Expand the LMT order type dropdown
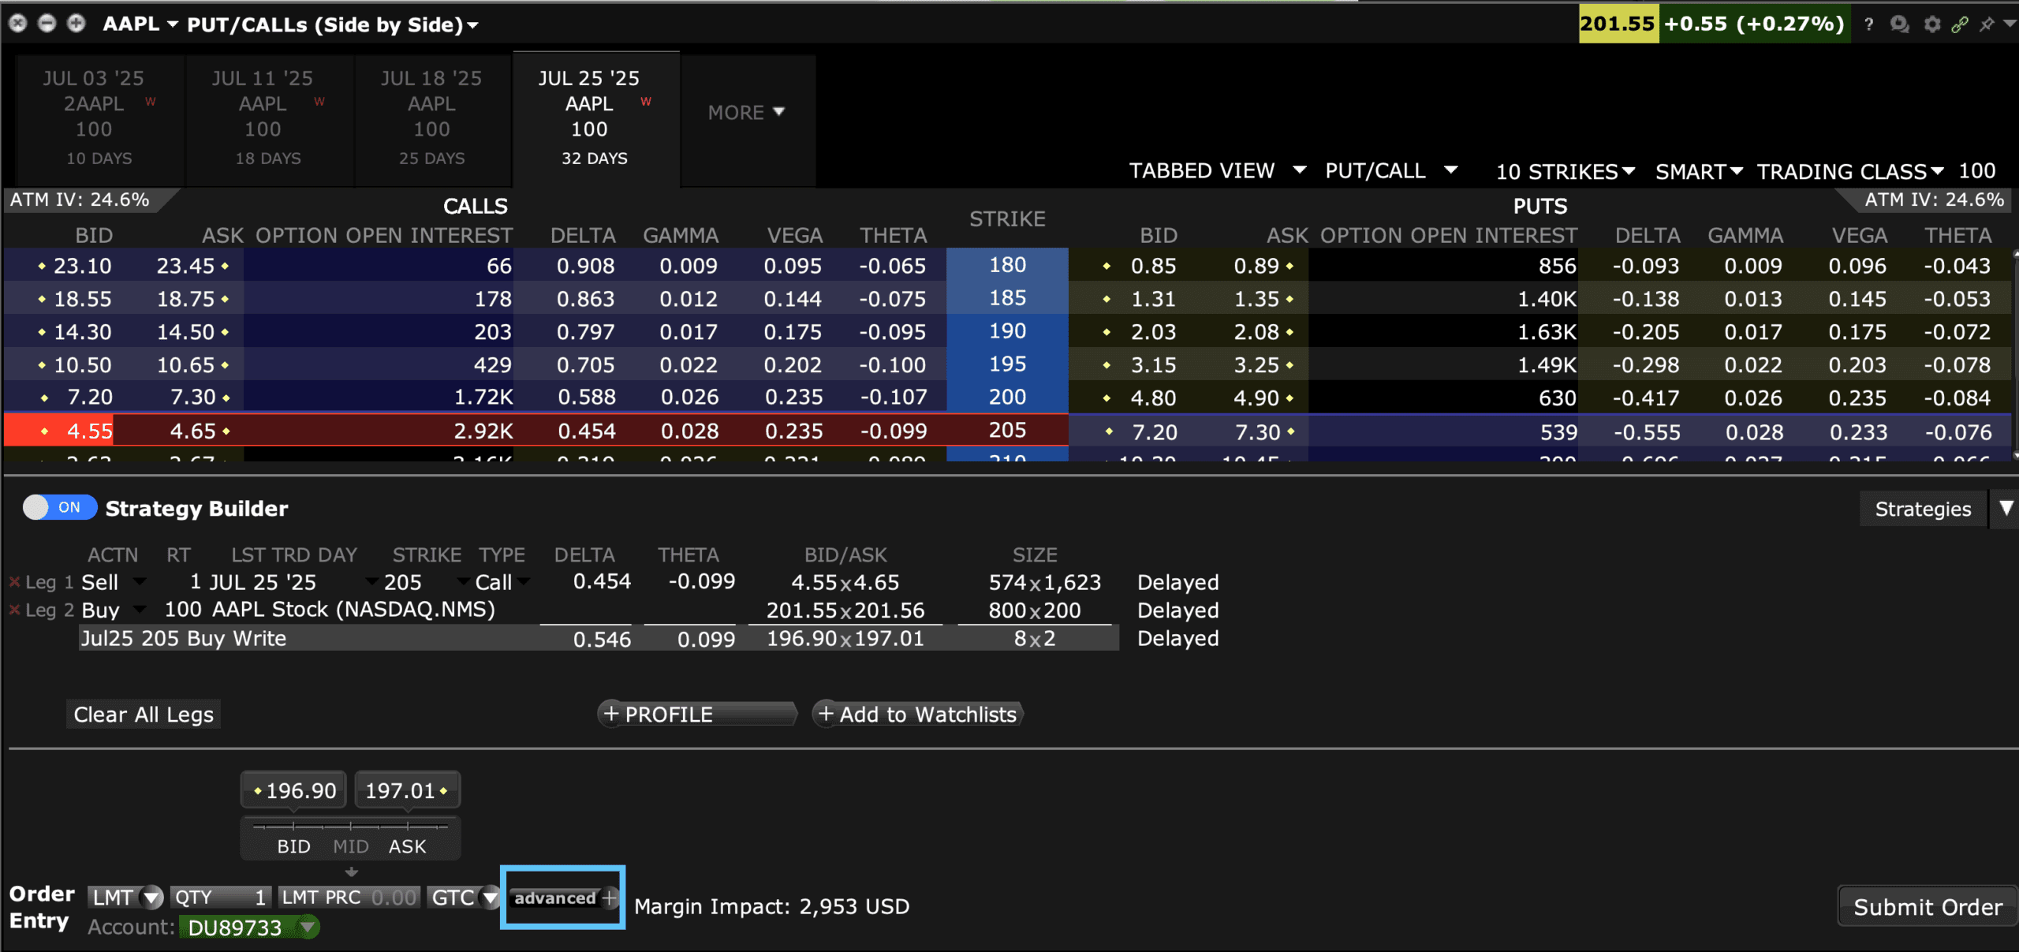 [151, 898]
